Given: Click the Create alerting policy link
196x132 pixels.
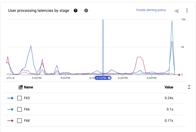Looking at the screenshot, I should click(151, 10).
